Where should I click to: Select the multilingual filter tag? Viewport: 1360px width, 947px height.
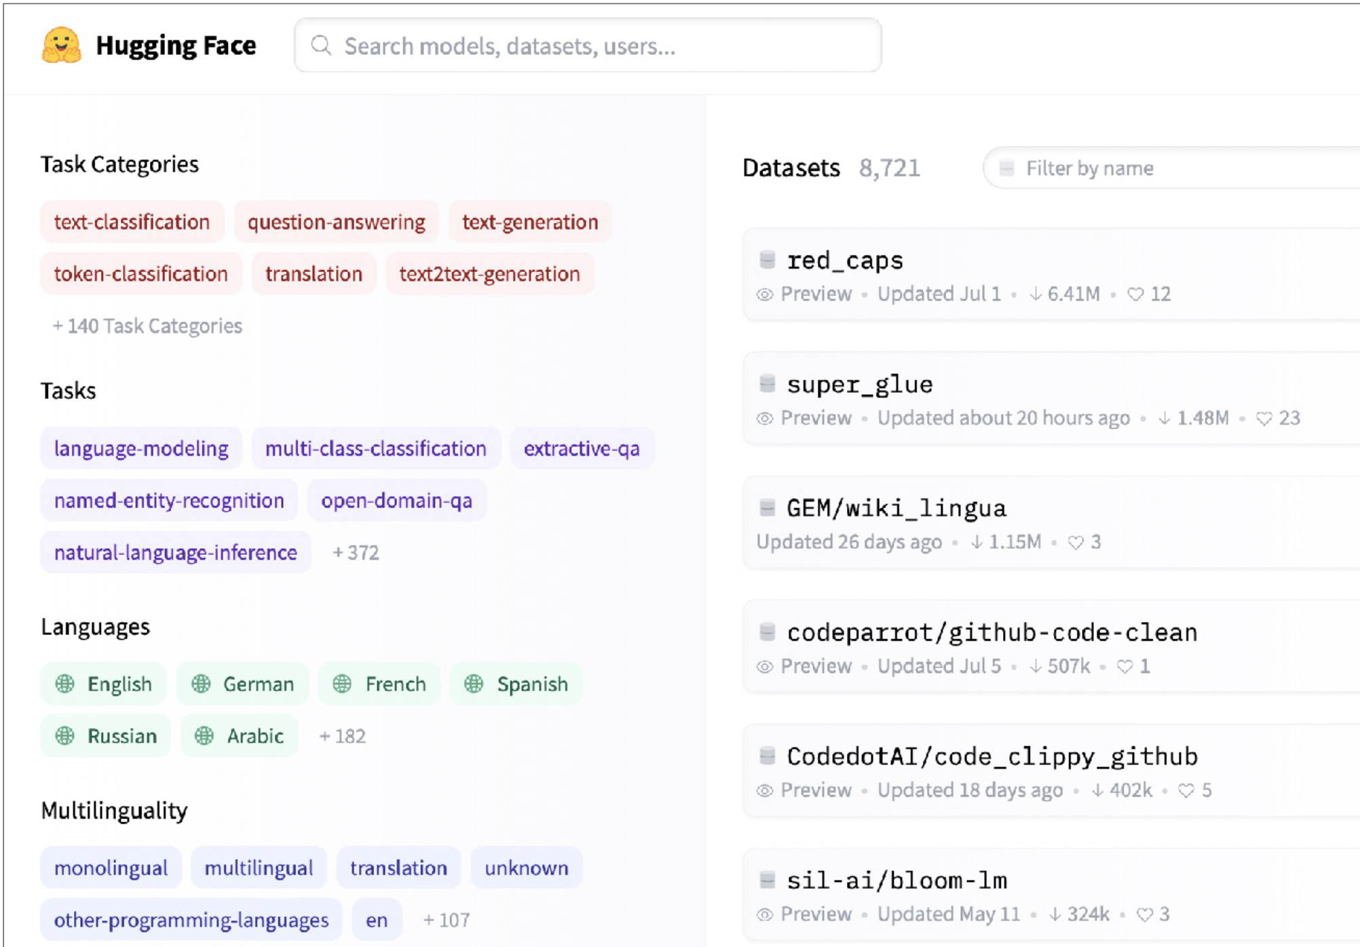coord(259,868)
